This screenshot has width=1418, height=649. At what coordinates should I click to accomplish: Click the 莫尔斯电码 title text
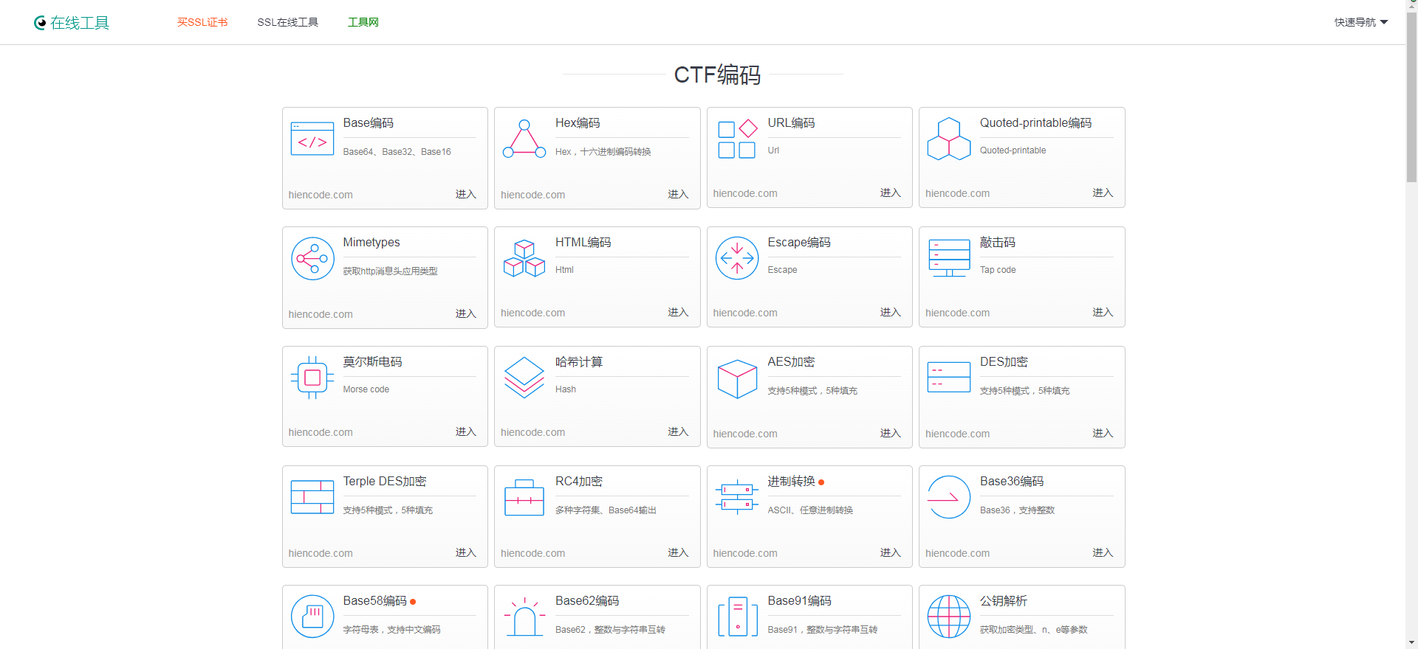[x=373, y=362]
